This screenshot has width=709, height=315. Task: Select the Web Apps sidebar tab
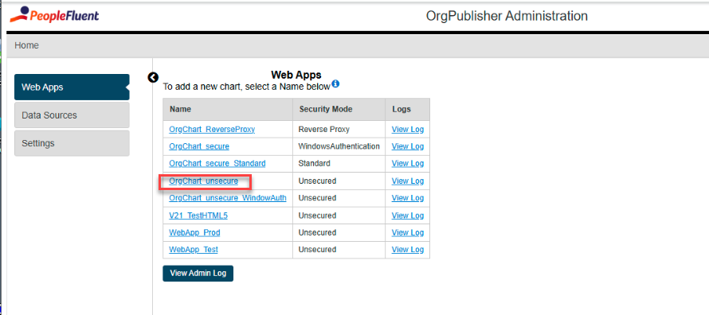coord(72,87)
